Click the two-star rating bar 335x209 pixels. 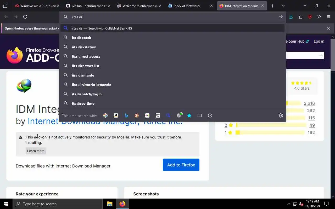tap(271, 125)
